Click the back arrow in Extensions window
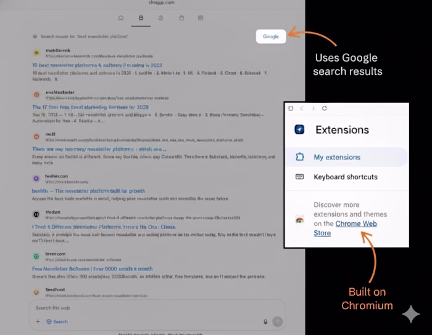Screen dimensions: 432x335 [x=302, y=108]
